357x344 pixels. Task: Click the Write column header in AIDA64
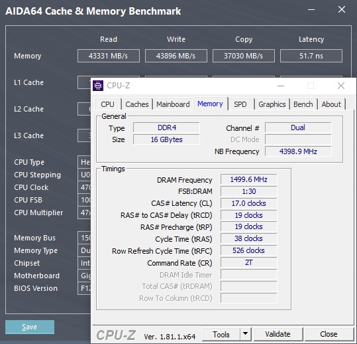click(176, 39)
